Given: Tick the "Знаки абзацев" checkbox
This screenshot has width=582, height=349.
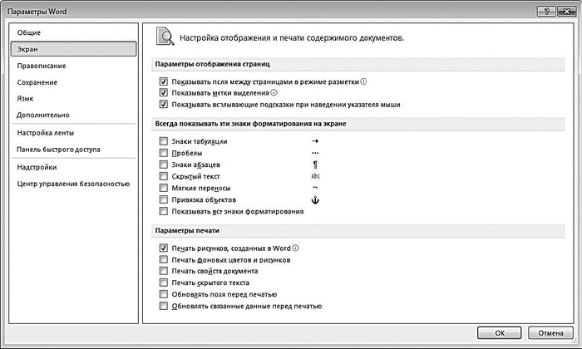Looking at the screenshot, I should (163, 165).
